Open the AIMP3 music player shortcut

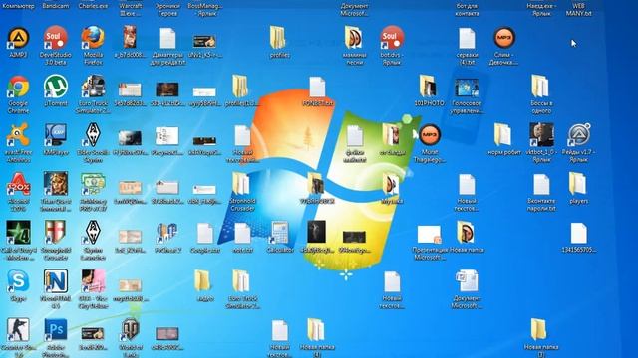[18, 38]
